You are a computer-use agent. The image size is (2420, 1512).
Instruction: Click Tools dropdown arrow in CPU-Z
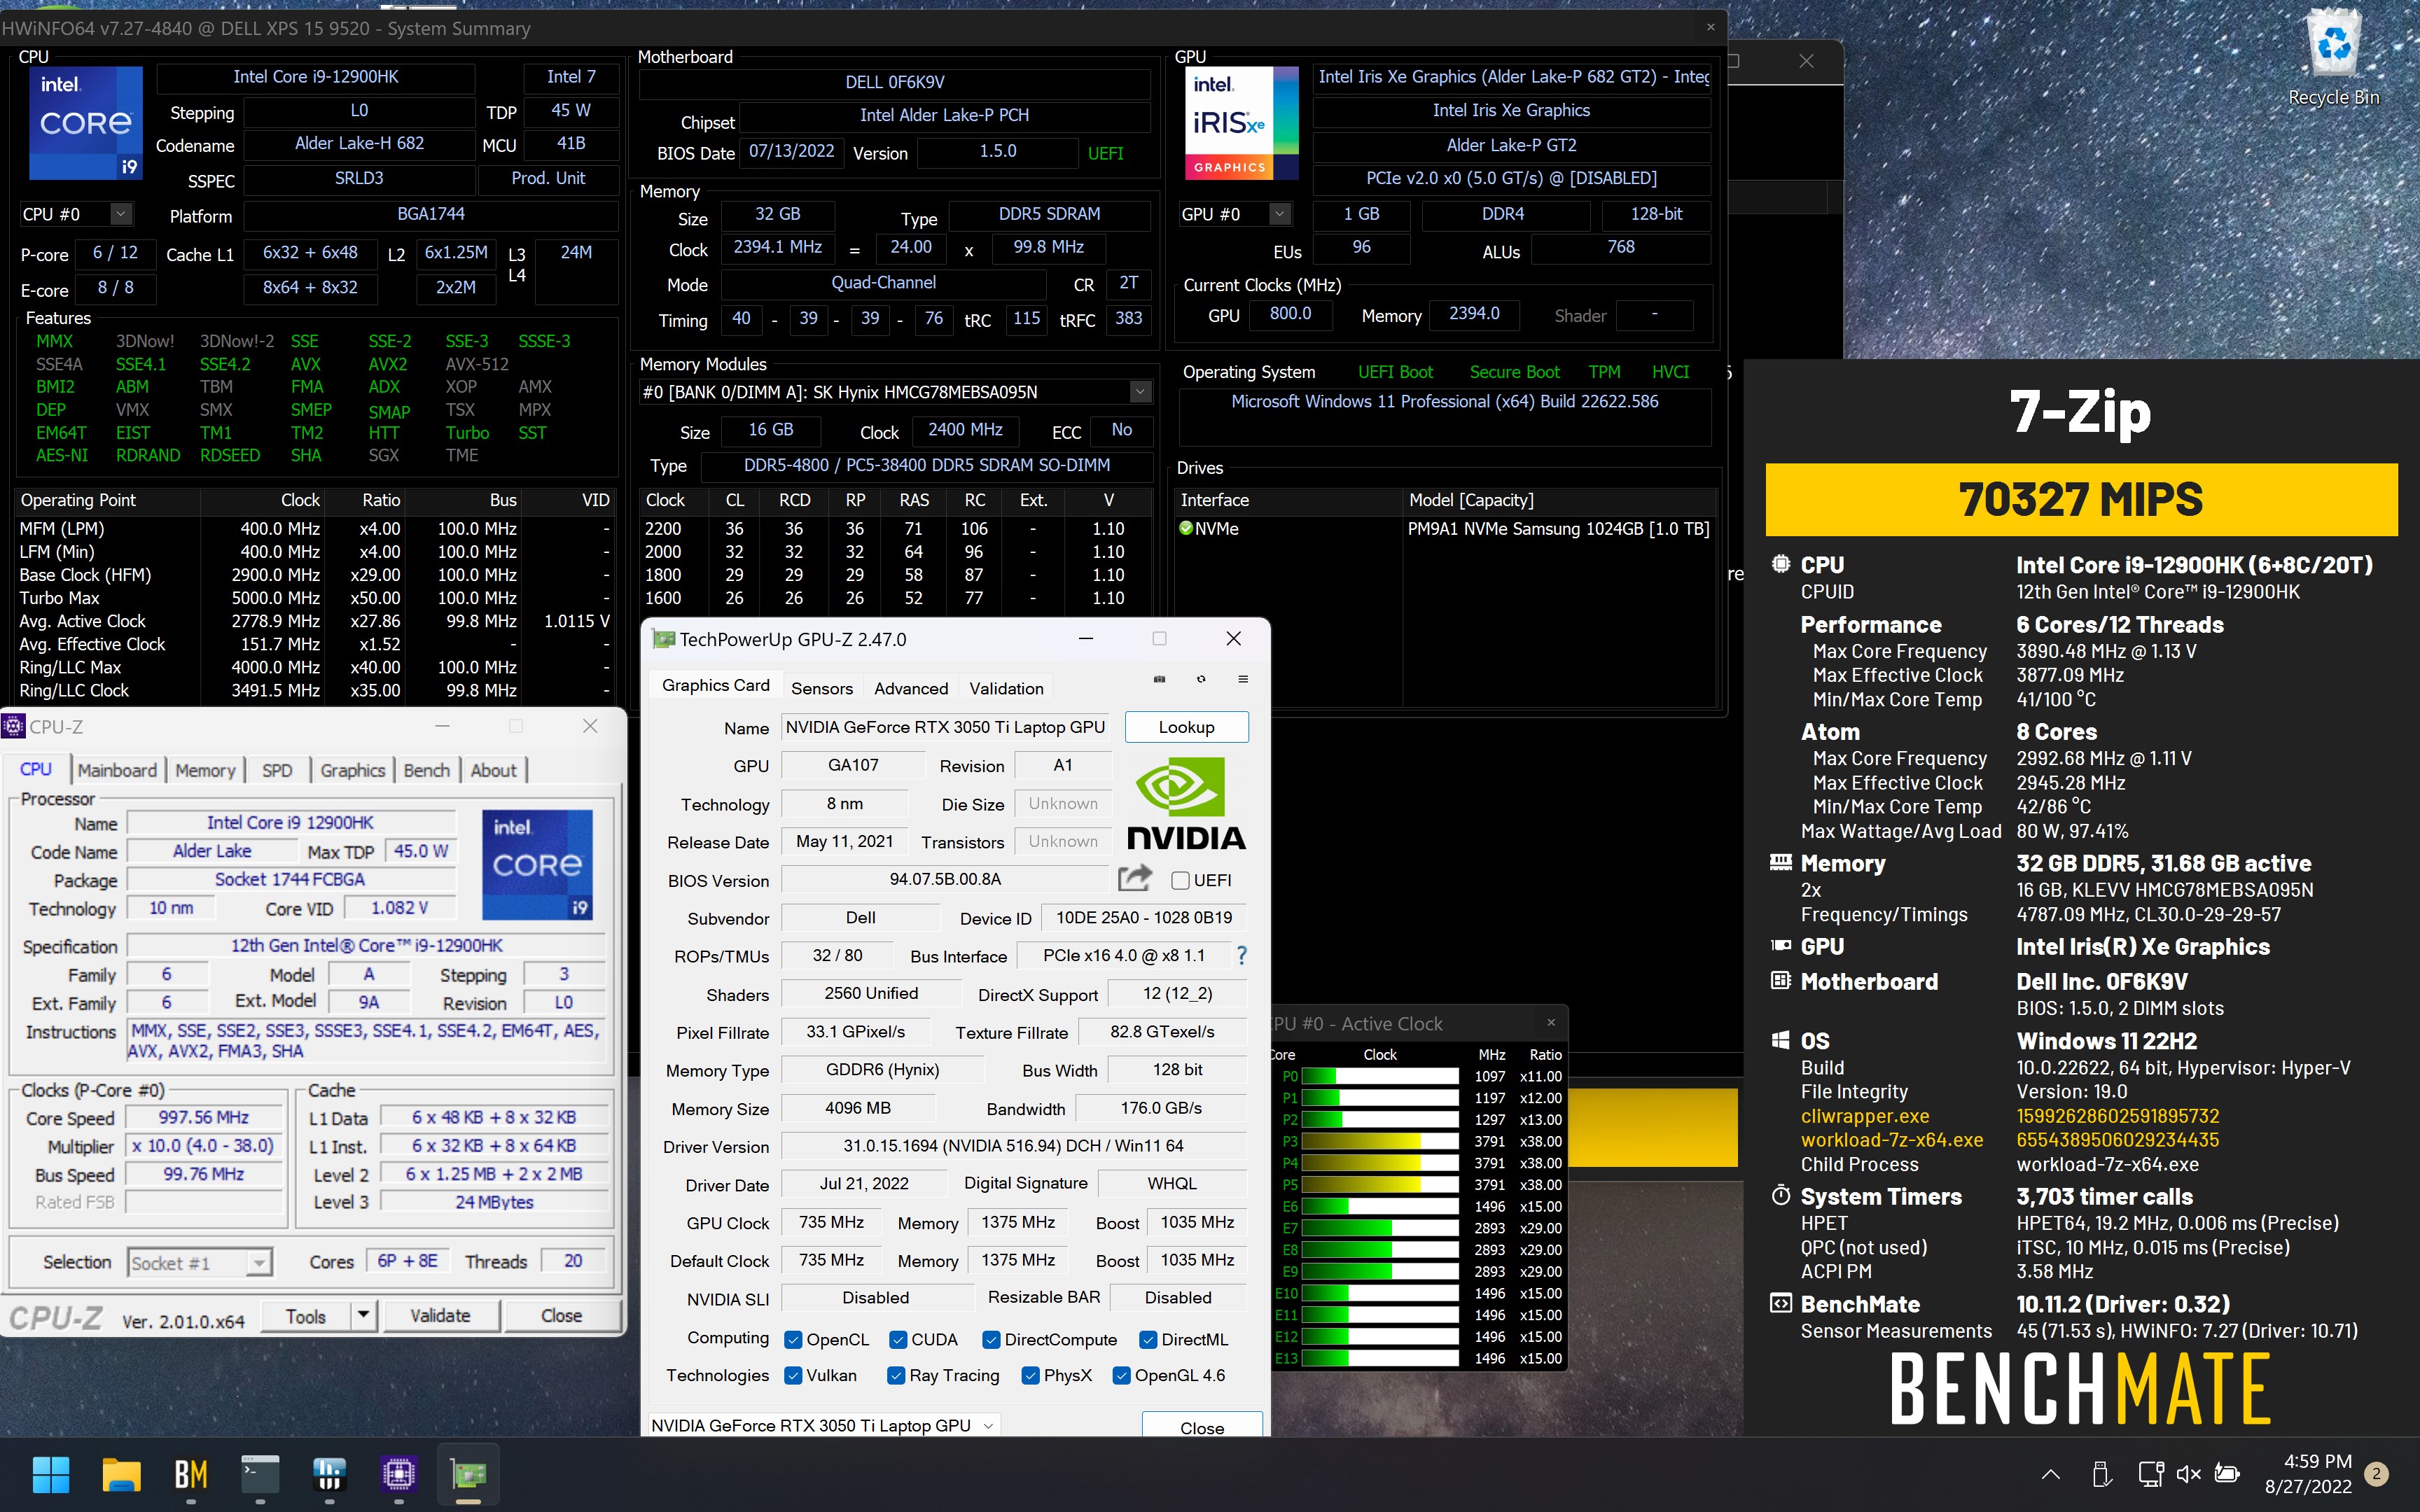pyautogui.click(x=364, y=1315)
